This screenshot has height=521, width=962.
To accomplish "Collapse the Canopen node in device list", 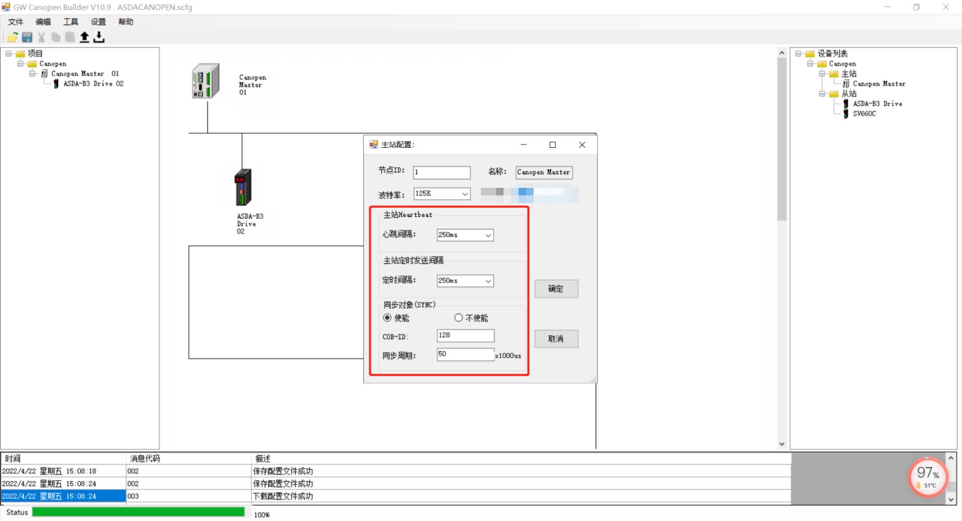I will tap(811, 64).
